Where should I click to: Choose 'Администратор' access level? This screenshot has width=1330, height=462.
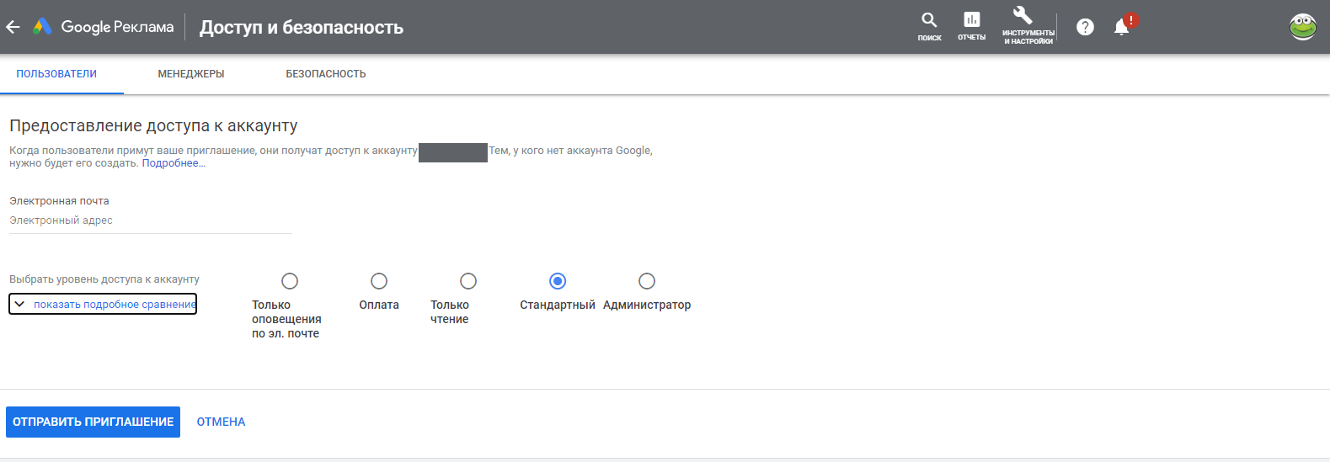coord(647,281)
